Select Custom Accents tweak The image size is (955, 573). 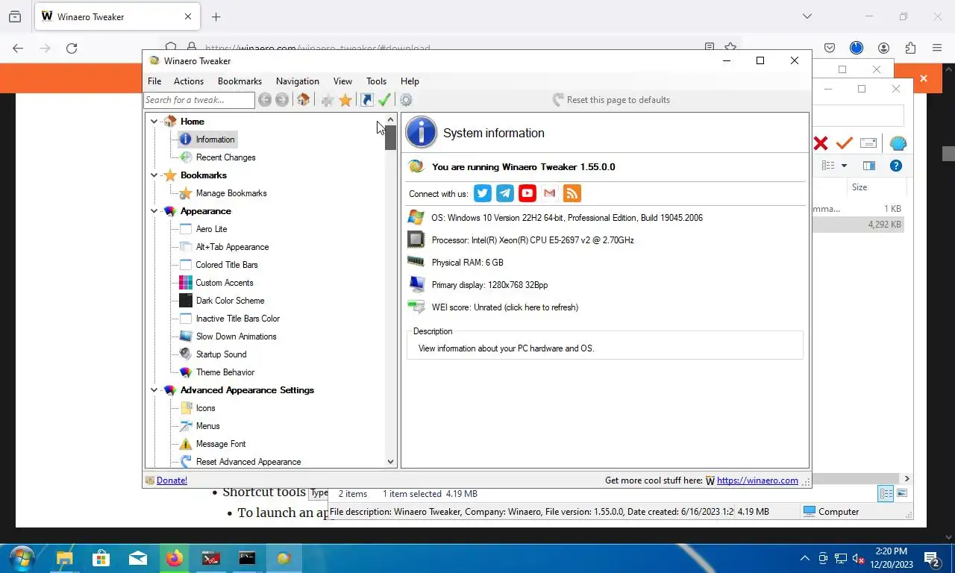[225, 283]
